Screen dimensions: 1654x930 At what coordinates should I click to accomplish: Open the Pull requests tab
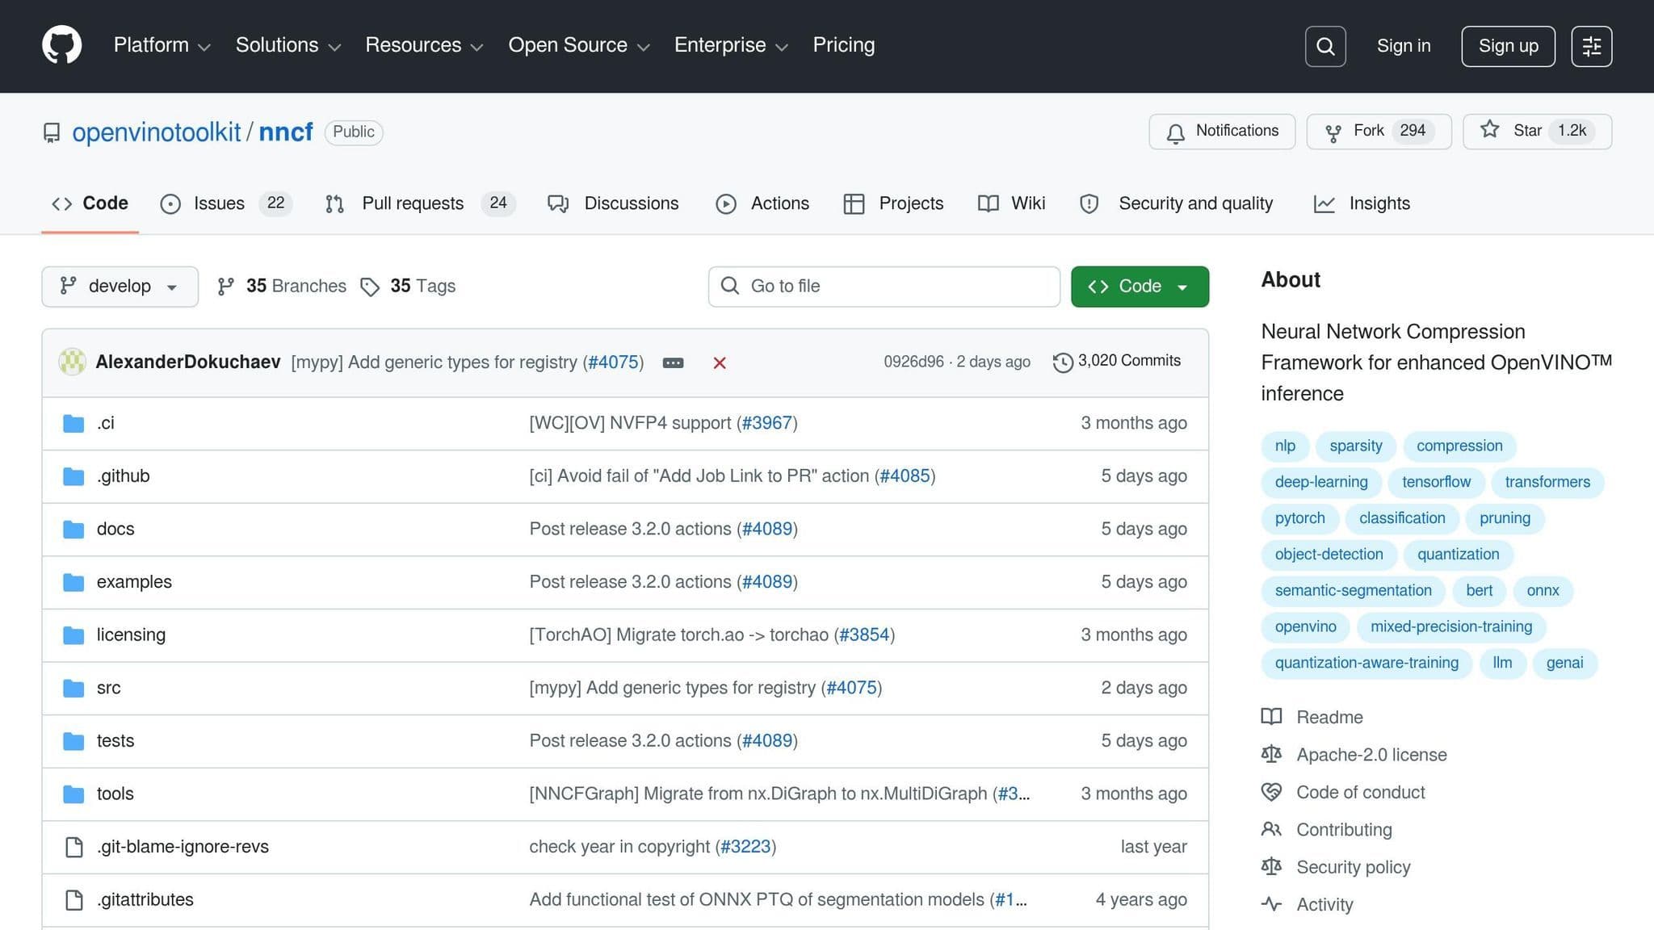click(420, 203)
